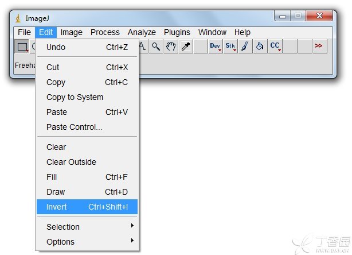The height and width of the screenshot is (255, 352).
Task: Select the Magnifying glass zoom tool
Action: click(156, 47)
